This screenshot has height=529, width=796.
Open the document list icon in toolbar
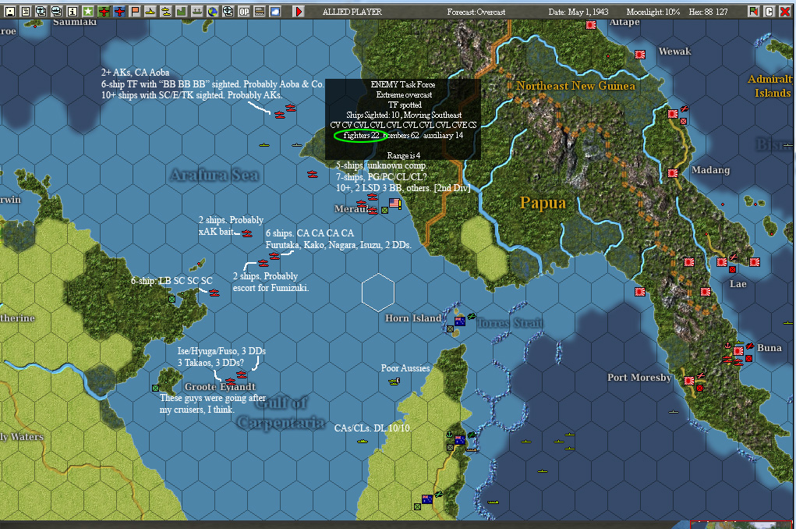pos(26,11)
